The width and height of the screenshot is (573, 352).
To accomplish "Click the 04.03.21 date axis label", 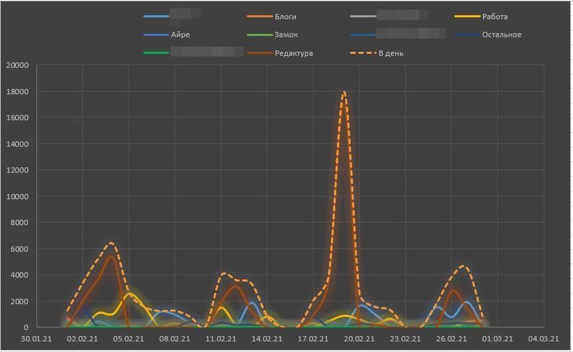I will pyautogui.click(x=543, y=338).
